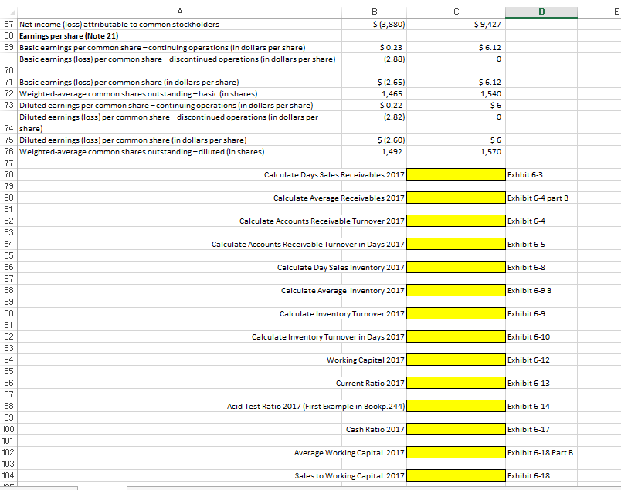Click yellow cell for Average Receivables 2017
The image size is (621, 490).
[x=456, y=198]
